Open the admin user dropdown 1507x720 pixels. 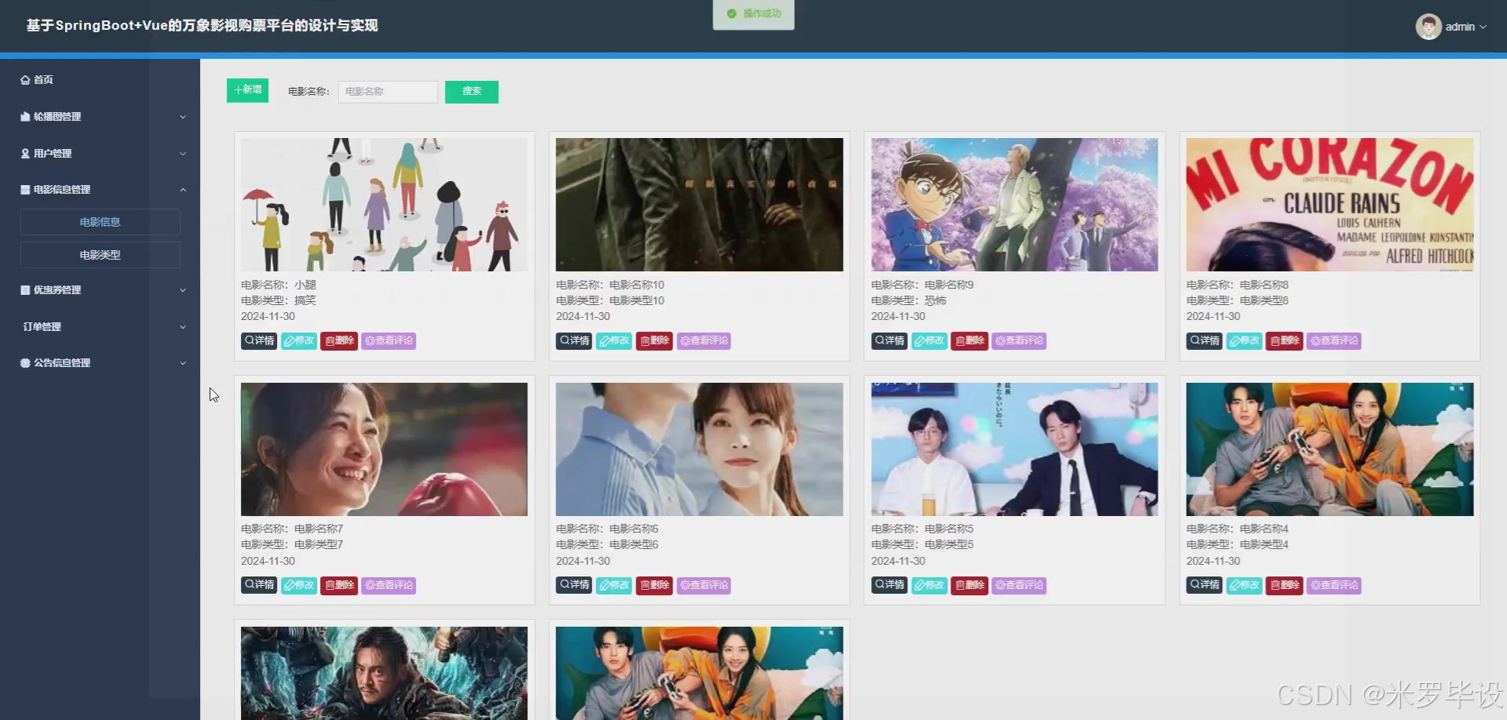tap(1465, 27)
